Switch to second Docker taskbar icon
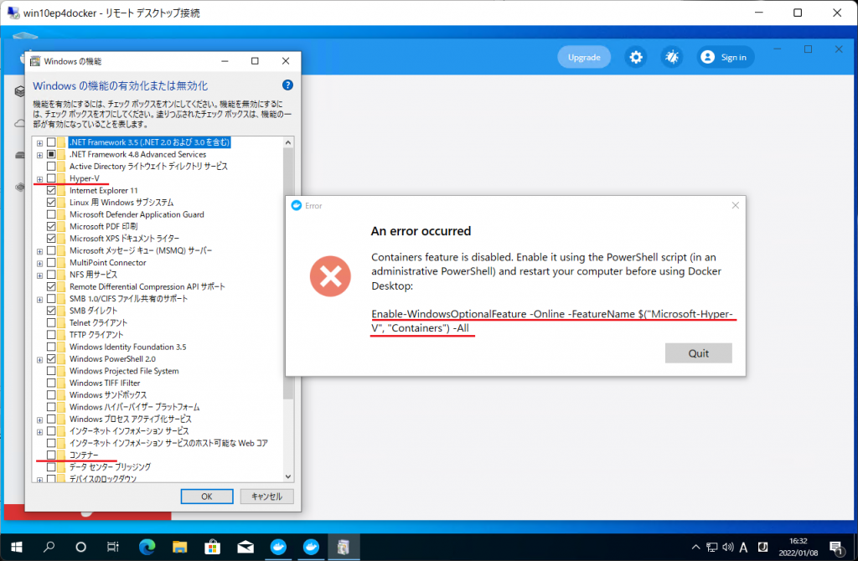This screenshot has width=858, height=561. (311, 547)
